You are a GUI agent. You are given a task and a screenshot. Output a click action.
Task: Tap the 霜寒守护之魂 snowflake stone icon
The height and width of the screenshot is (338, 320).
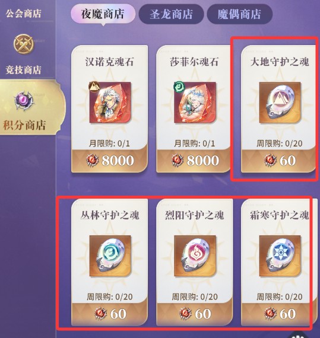280,256
